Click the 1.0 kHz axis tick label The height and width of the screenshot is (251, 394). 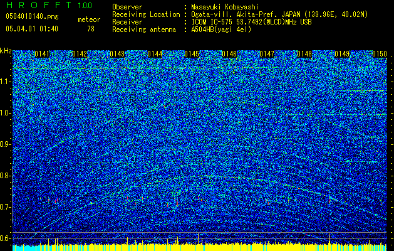pyautogui.click(x=6, y=114)
